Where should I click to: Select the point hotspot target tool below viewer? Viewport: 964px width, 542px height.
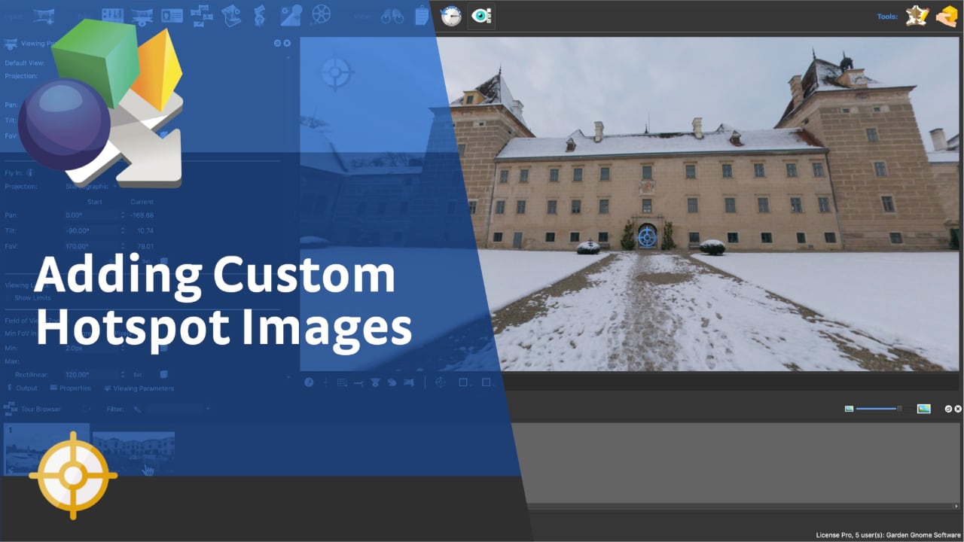click(441, 382)
